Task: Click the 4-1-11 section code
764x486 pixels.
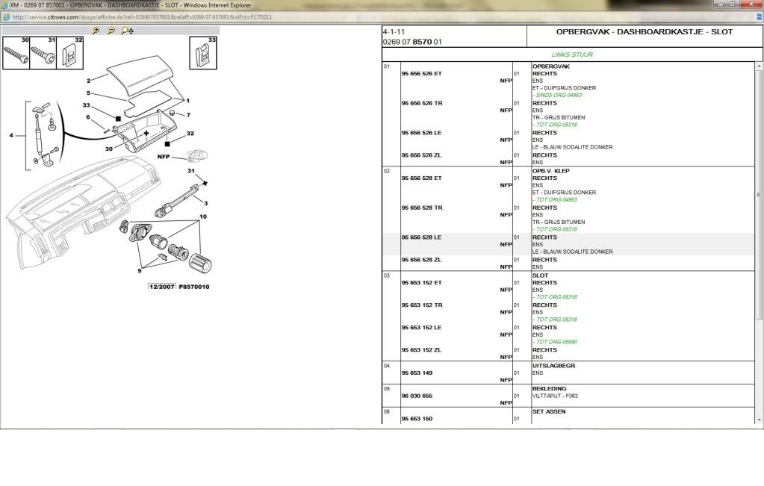Action: (394, 31)
